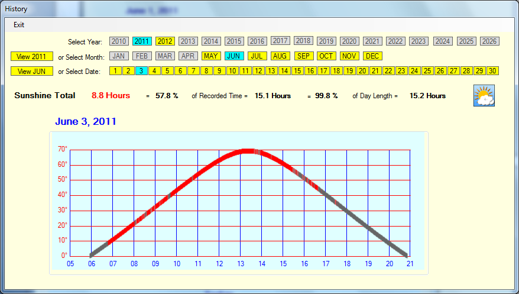Pick date 6
Viewport: 519px width, 294px height.
click(180, 71)
